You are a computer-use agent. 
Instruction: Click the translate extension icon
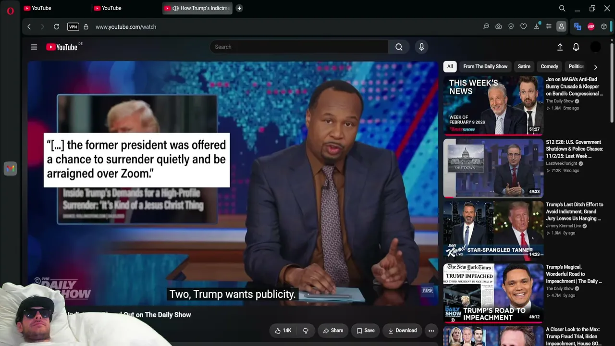pyautogui.click(x=578, y=27)
